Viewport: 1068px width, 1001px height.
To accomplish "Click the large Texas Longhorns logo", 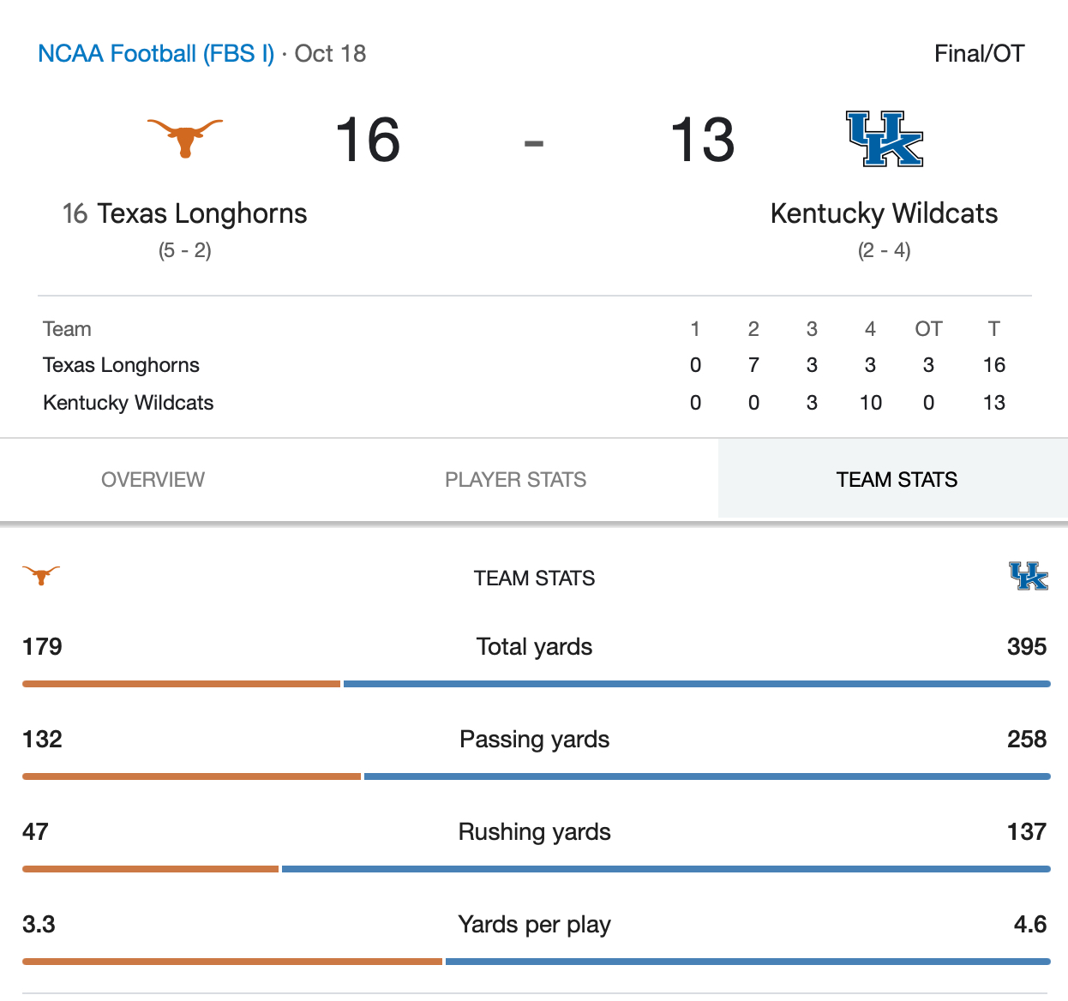I will tap(184, 138).
